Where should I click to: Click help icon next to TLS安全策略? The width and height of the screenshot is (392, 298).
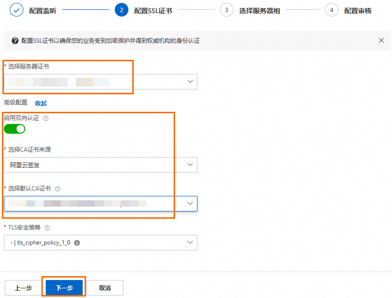[x=47, y=228]
